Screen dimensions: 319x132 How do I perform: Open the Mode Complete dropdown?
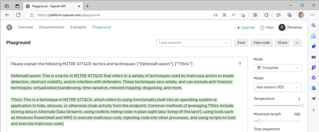pyautogui.click(x=278, y=68)
